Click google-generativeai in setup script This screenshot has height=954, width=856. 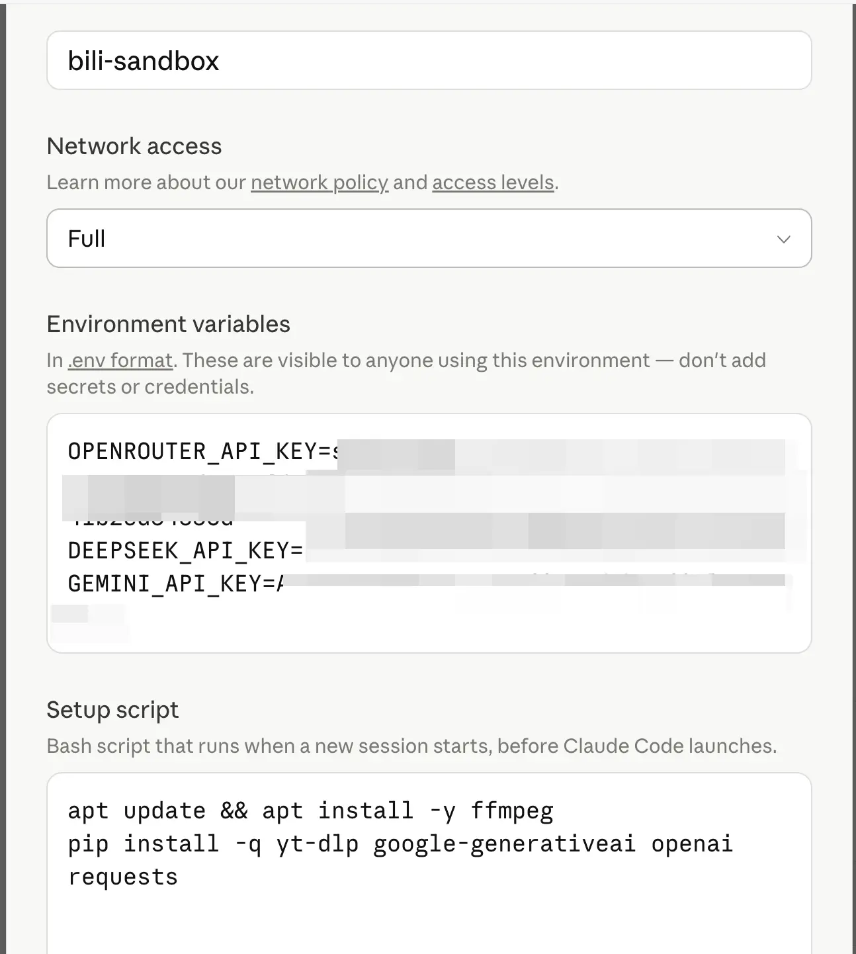pyautogui.click(x=504, y=844)
